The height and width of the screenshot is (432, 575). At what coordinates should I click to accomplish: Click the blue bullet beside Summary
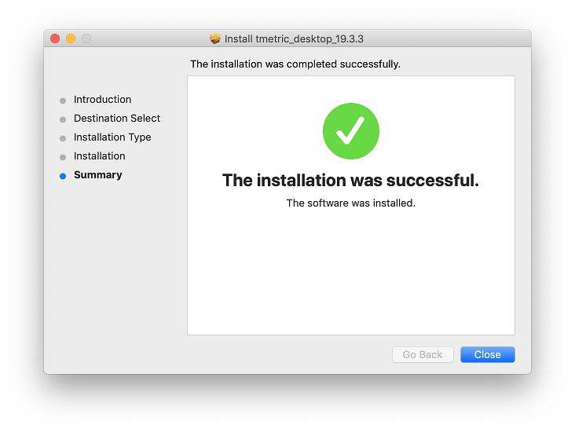(x=63, y=176)
